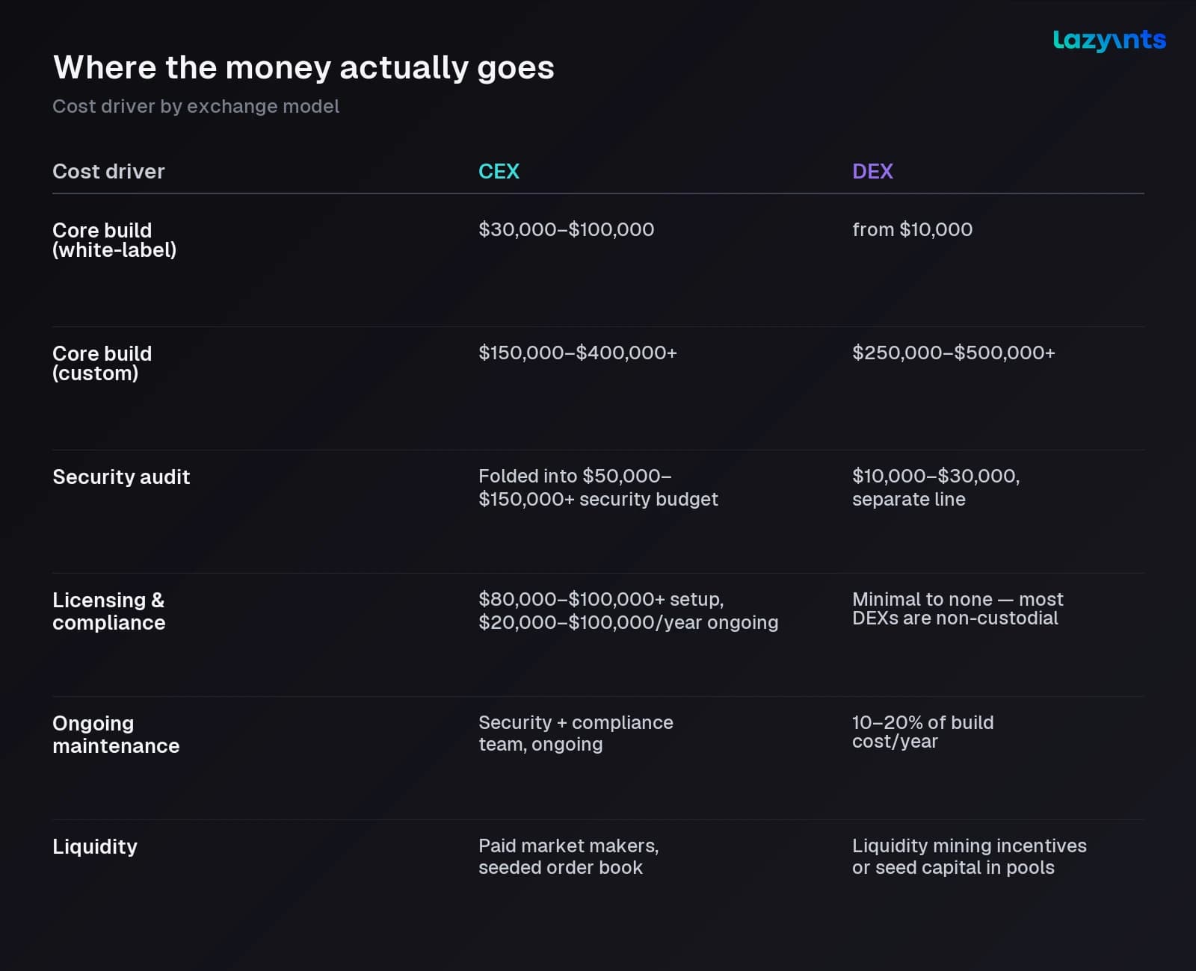Viewport: 1196px width, 971px height.
Task: Select the 'Cost driver by exchange model' subtitle
Action: click(196, 106)
